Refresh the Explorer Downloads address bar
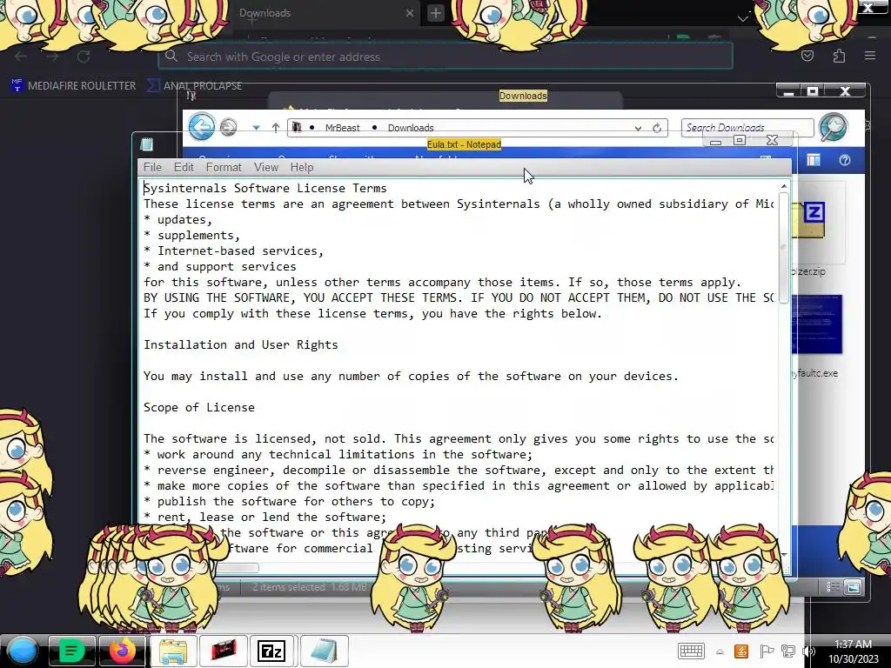The height and width of the screenshot is (668, 891). click(x=657, y=128)
